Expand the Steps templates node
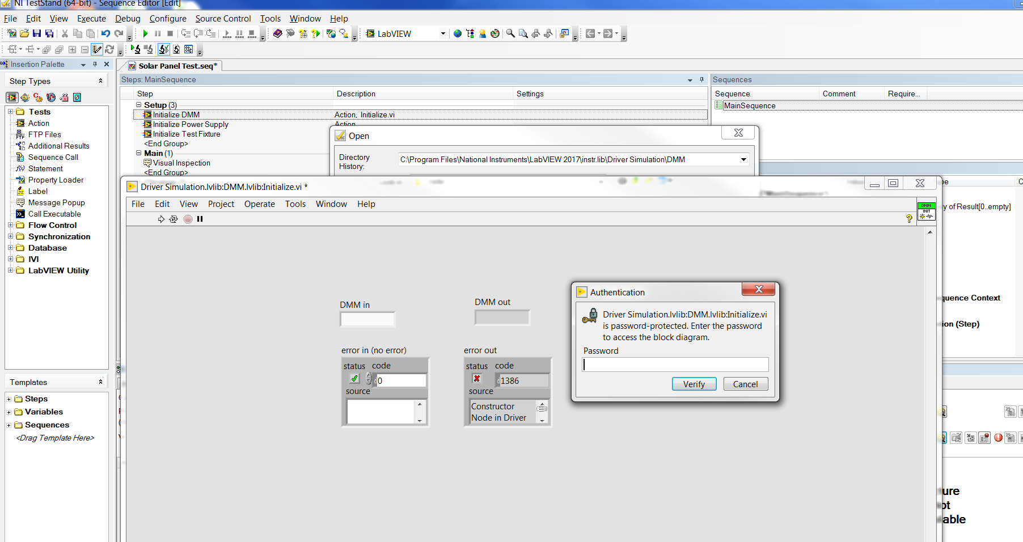The image size is (1023, 542). click(9, 399)
